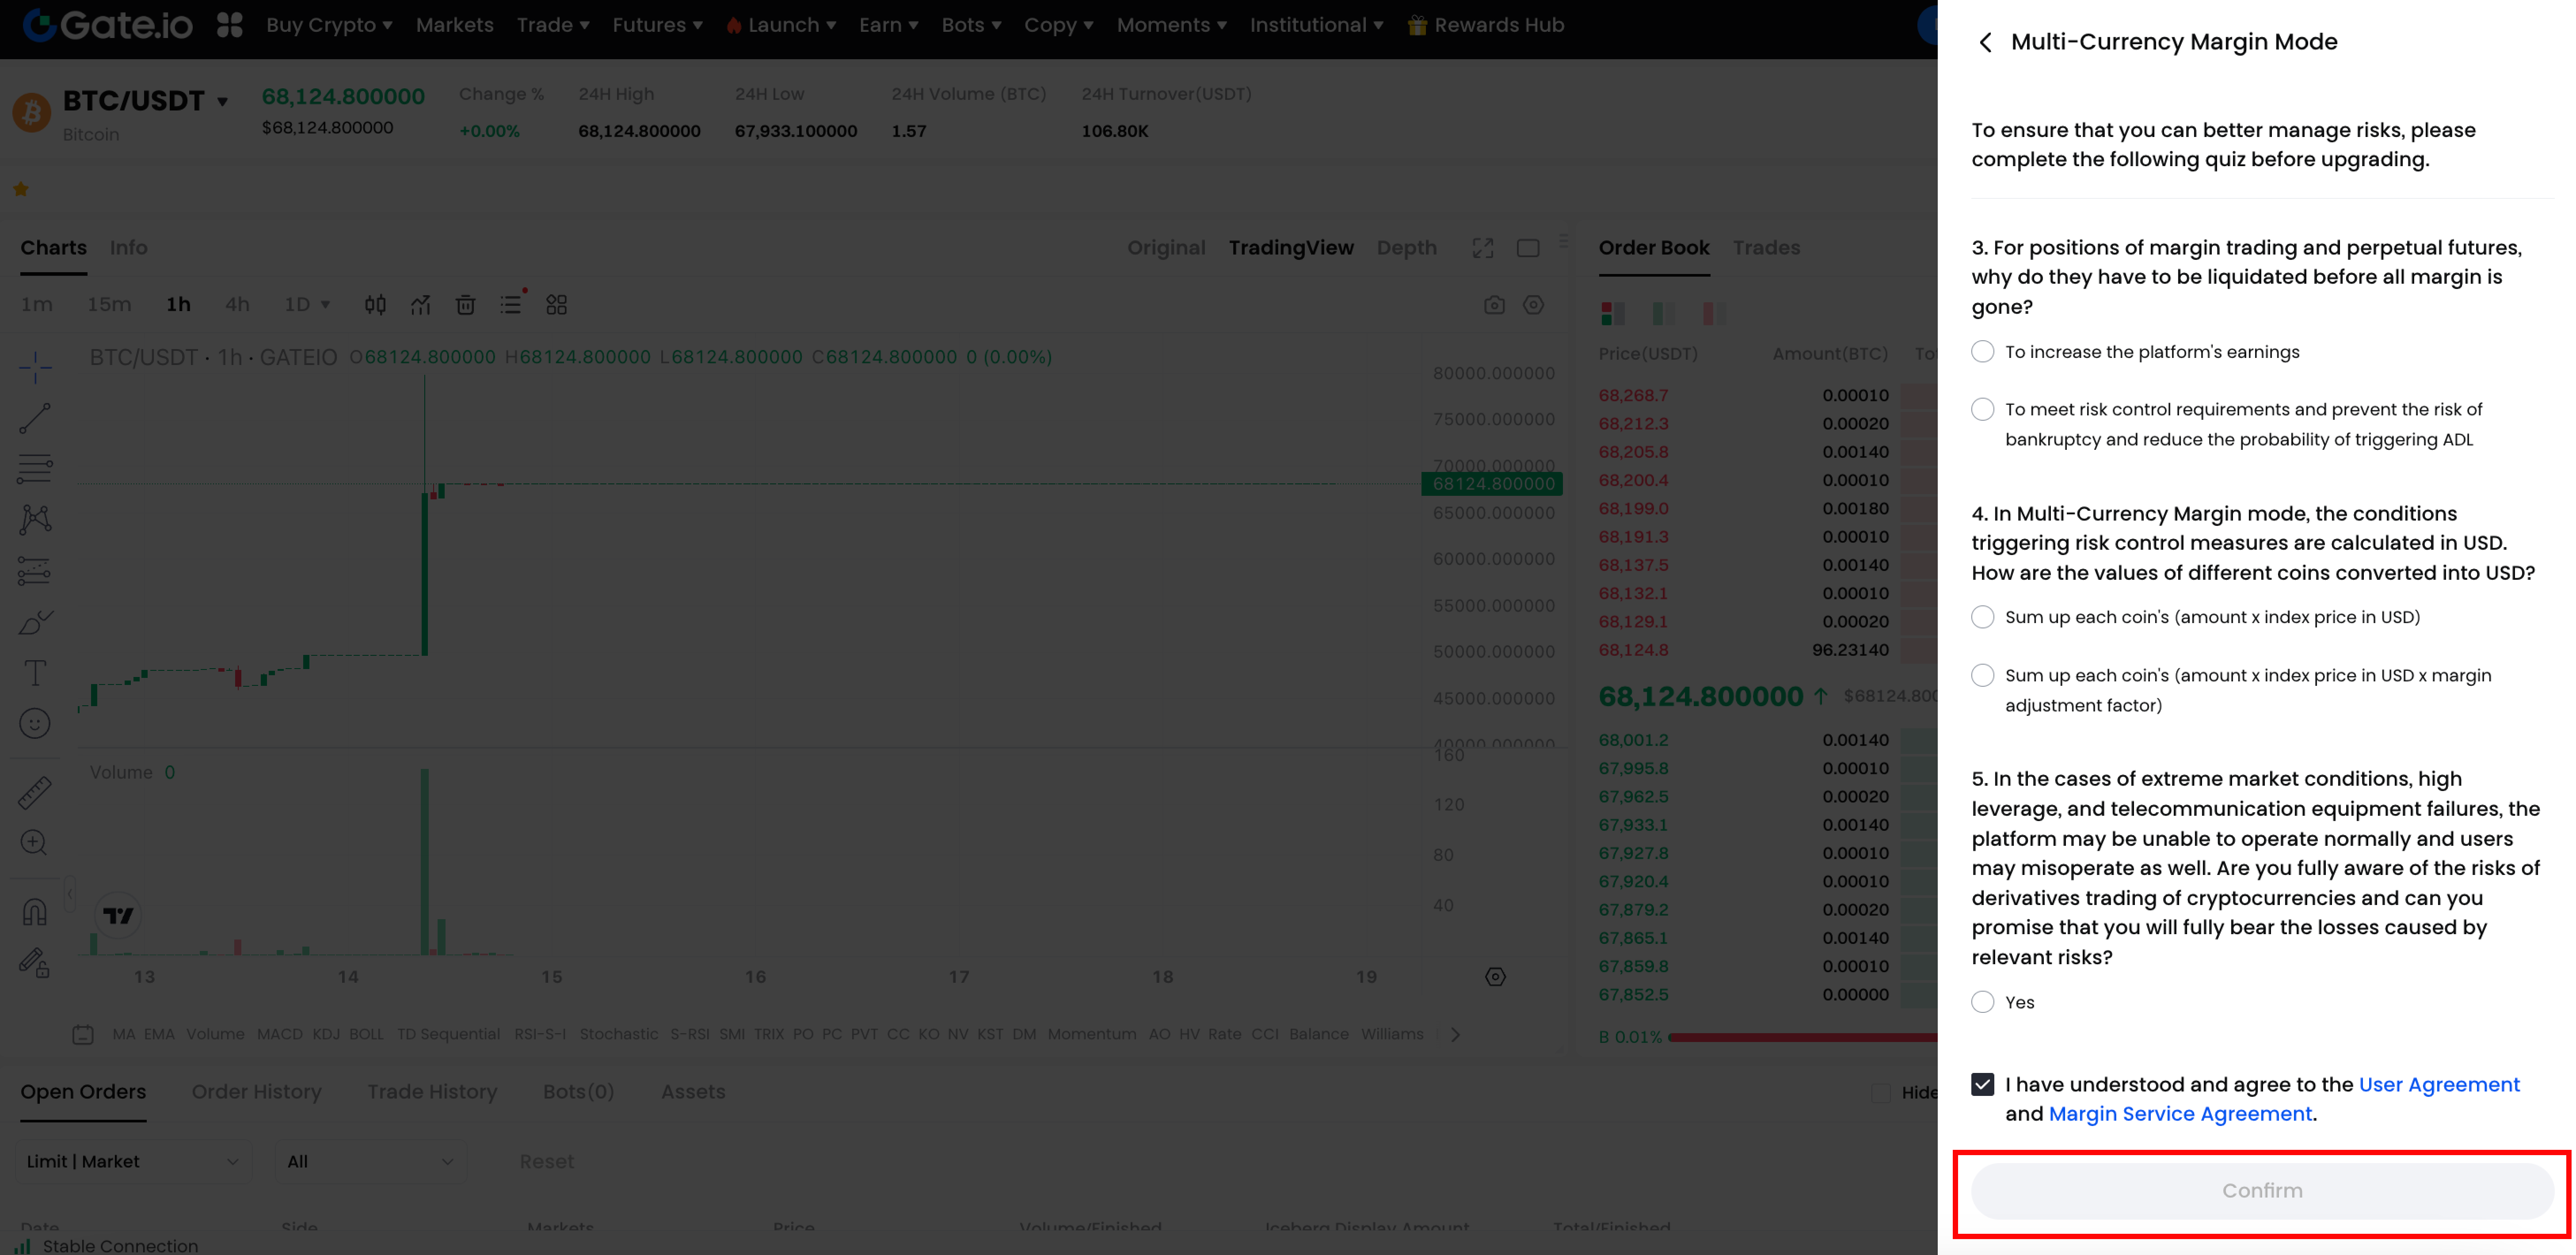Select the 'Yes' radio button

(1982, 1002)
